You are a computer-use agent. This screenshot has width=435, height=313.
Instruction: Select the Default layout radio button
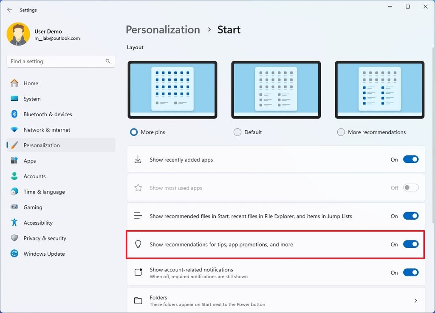point(237,132)
